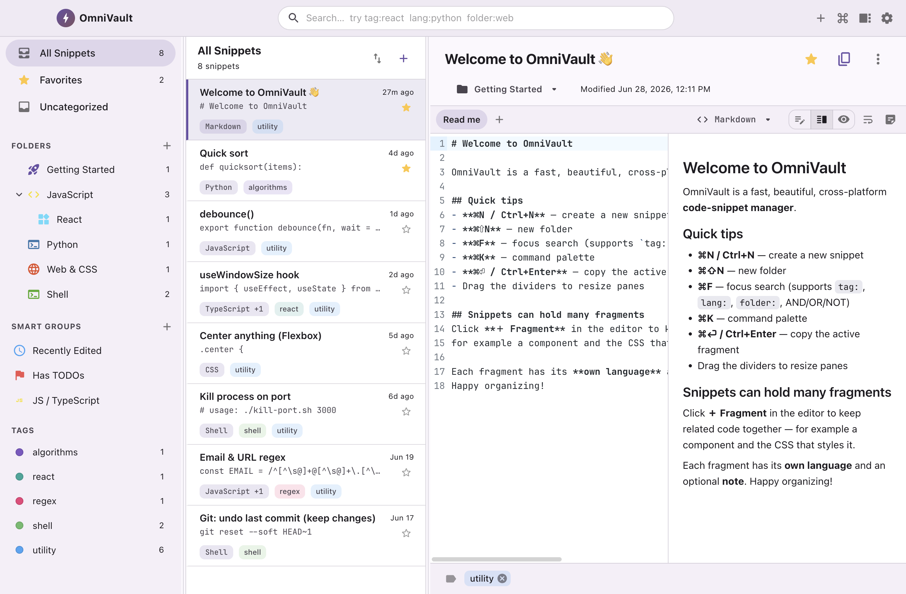This screenshot has width=906, height=594.
Task: Toggle favorite star on Quick sort
Action: 406,168
